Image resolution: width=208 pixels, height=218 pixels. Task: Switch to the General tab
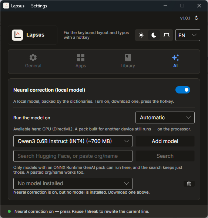pyautogui.click(x=33, y=61)
